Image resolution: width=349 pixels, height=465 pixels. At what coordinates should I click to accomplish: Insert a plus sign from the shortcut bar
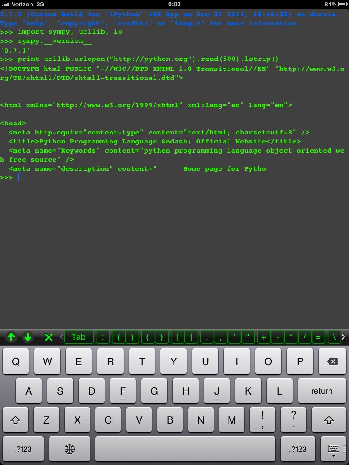(263, 337)
